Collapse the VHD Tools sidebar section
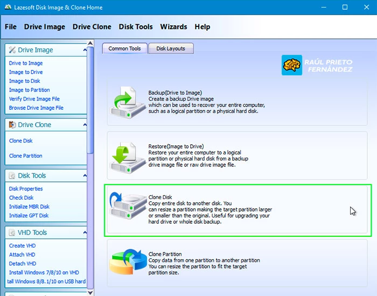 coord(85,232)
